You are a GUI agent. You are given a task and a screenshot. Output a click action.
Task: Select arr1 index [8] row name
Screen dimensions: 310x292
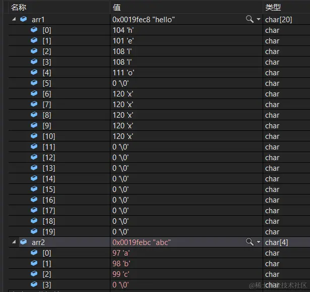pos(47,115)
